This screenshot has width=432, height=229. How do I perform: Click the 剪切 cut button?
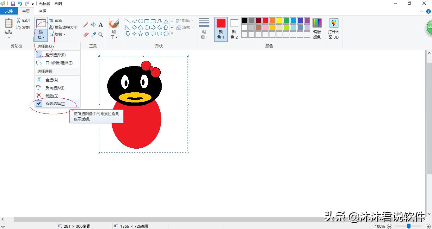pos(23,21)
